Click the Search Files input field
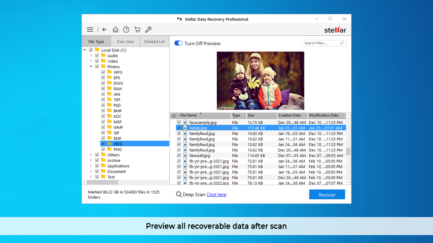This screenshot has height=243, width=433. pos(320,43)
